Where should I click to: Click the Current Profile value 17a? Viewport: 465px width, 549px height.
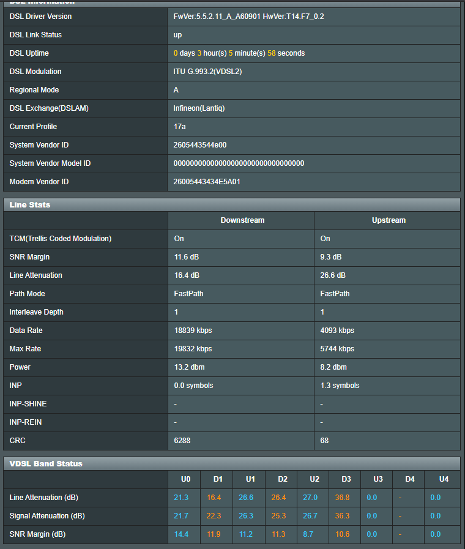click(179, 127)
